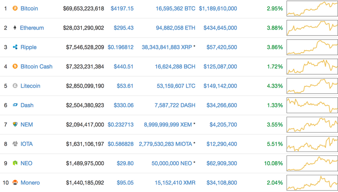The height and width of the screenshot is (192, 338).
Task: Click the Ripple logo icon
Action: click(x=15, y=47)
